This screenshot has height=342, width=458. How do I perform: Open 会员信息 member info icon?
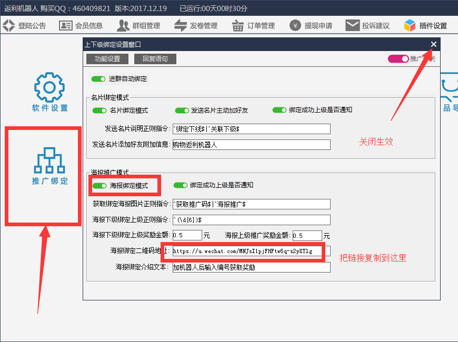pyautogui.click(x=65, y=25)
